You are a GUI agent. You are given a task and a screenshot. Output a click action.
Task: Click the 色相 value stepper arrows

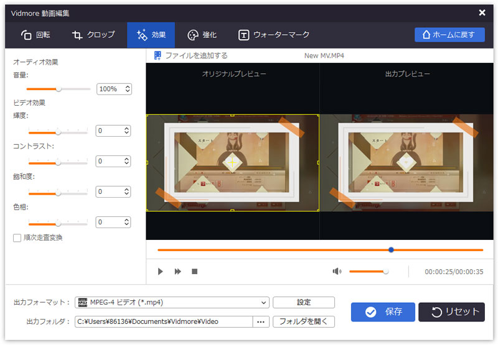click(126, 222)
